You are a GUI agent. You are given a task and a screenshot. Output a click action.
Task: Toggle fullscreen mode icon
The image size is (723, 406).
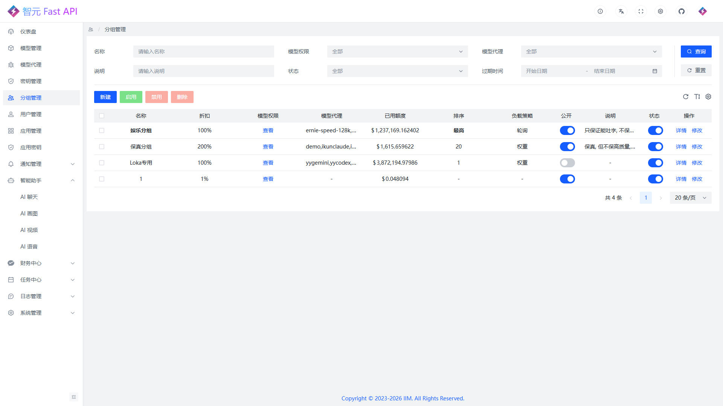tap(641, 11)
